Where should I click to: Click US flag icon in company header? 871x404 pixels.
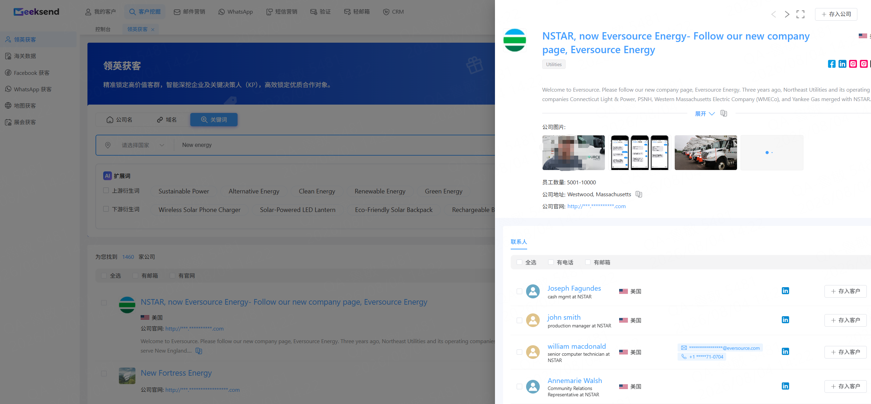point(863,36)
